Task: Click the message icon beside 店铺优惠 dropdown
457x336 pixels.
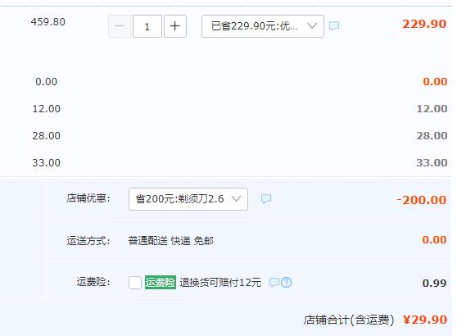Action: 266,199
